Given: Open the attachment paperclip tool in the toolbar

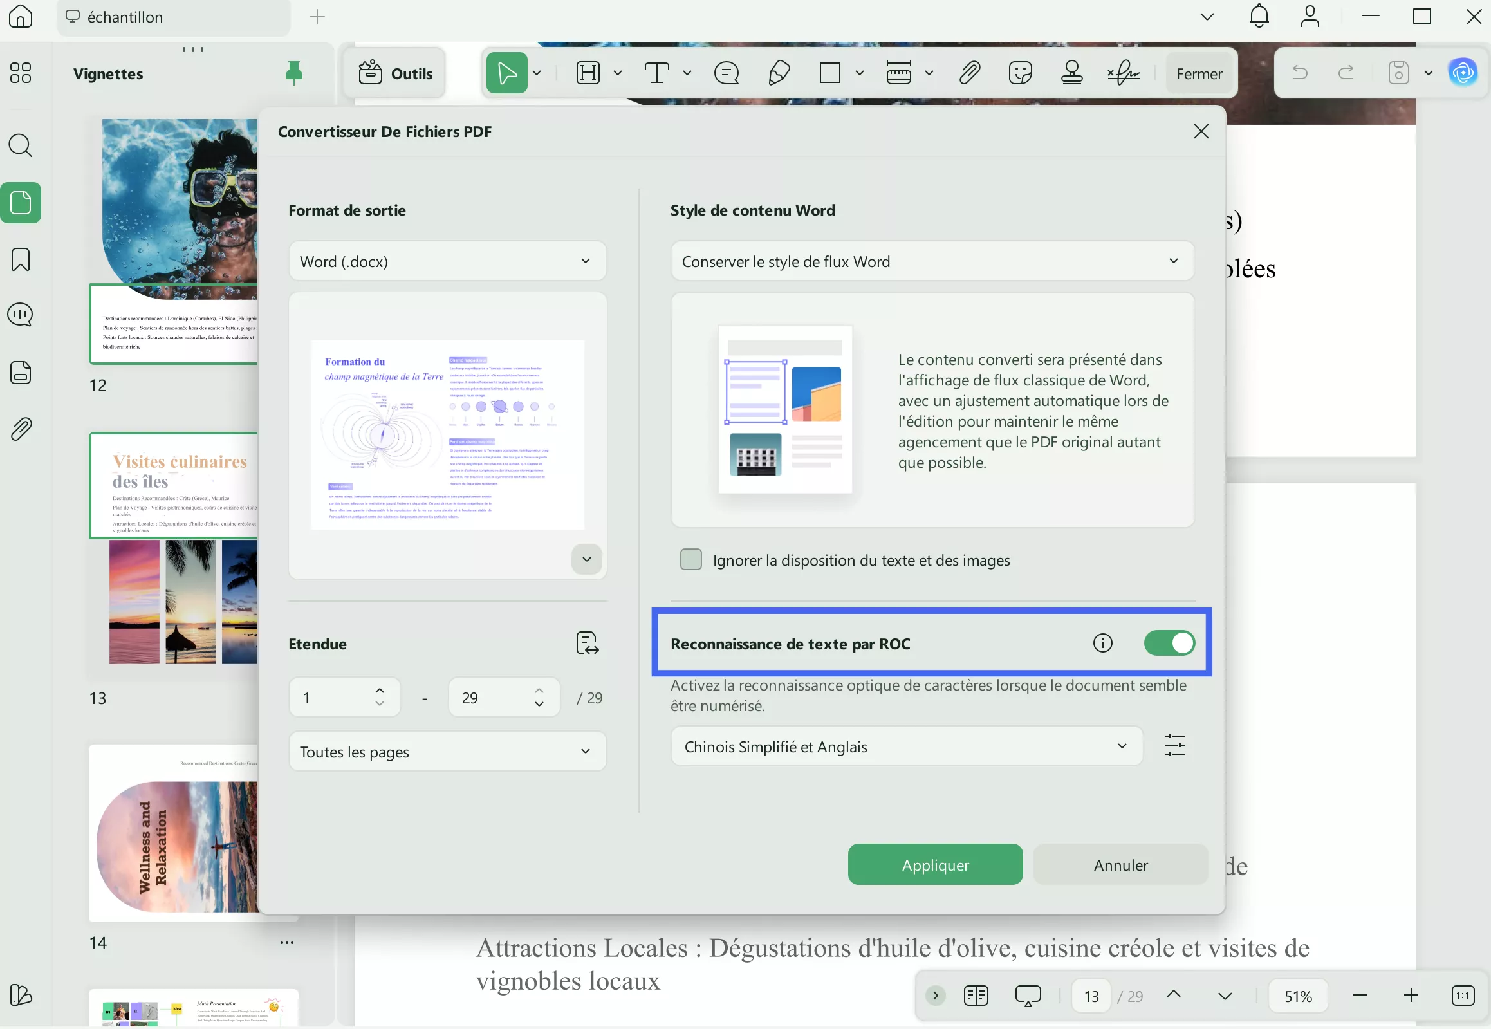Looking at the screenshot, I should click(969, 73).
